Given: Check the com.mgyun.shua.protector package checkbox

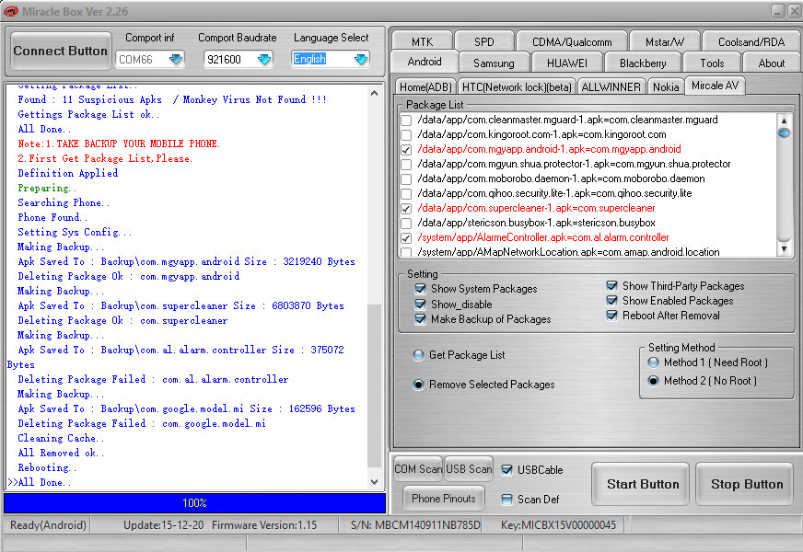Looking at the screenshot, I should (x=406, y=165).
